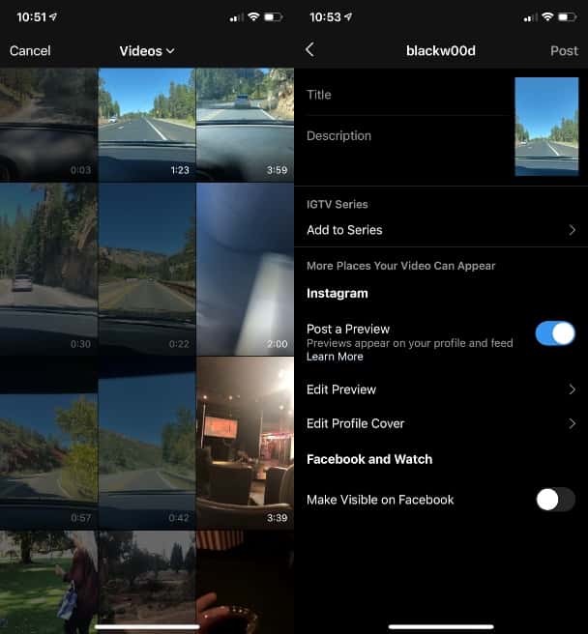Enable Make Visible on Facebook switch

point(555,500)
